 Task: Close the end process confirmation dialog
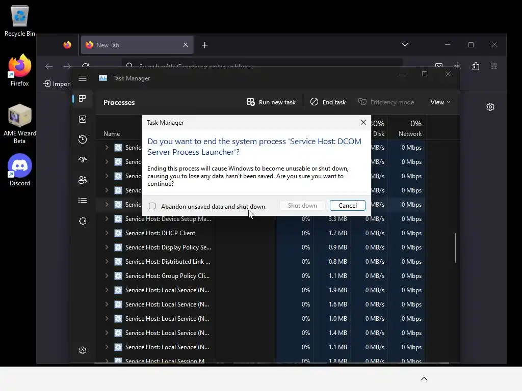click(x=363, y=122)
